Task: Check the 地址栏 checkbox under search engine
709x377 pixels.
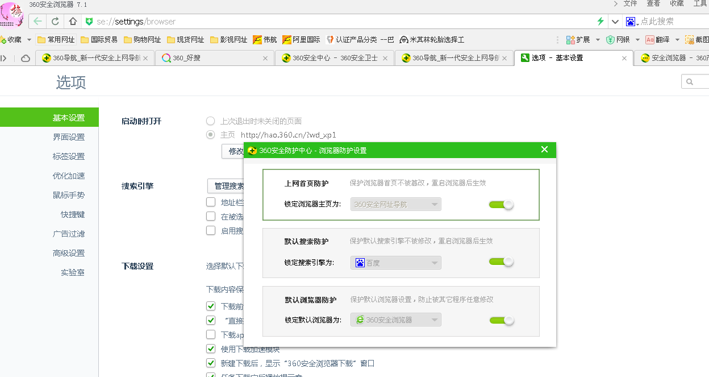Action: click(x=211, y=202)
